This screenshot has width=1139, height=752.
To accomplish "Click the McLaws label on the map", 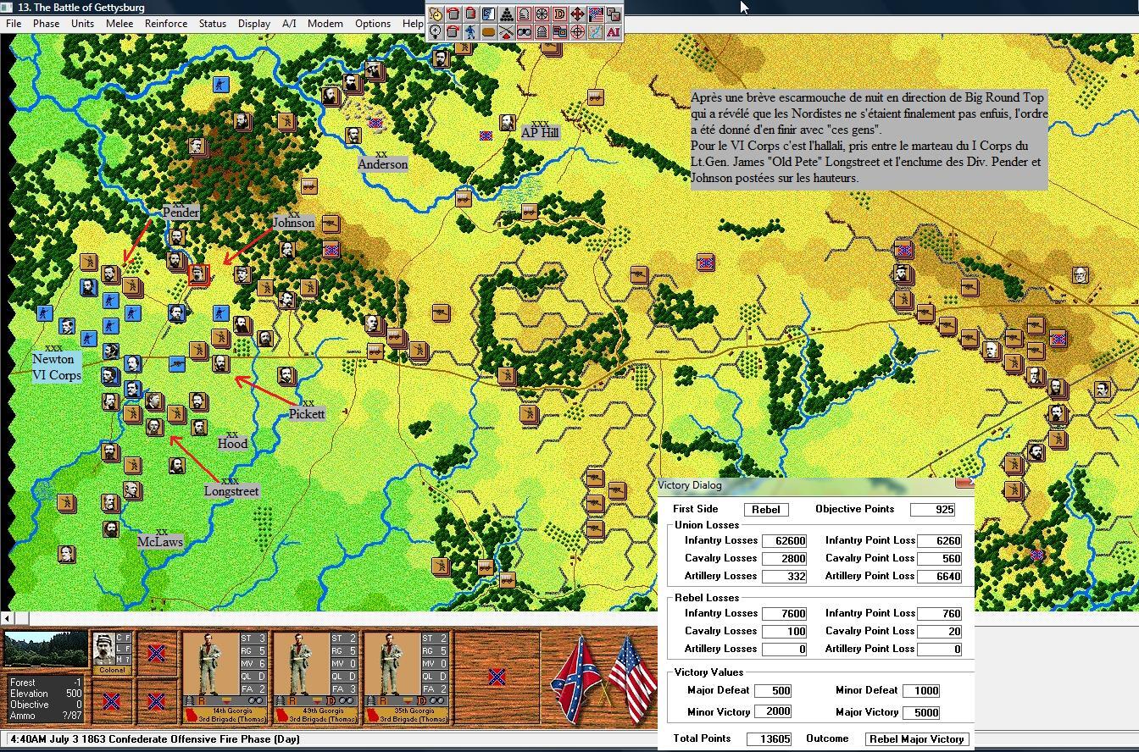I will [160, 542].
